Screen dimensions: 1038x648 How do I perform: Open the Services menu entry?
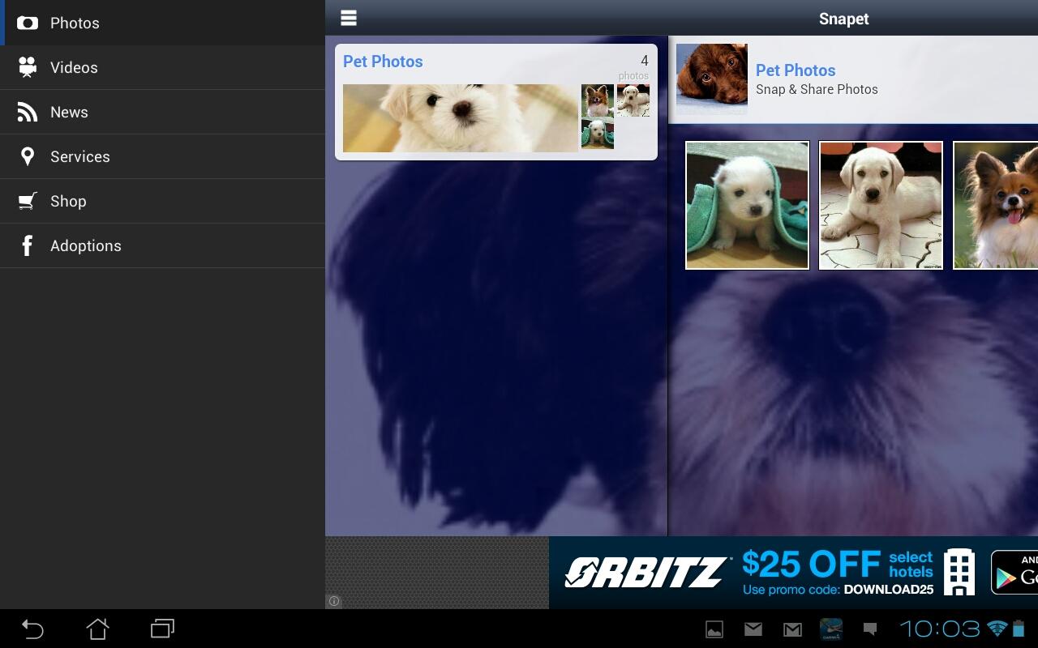[162, 156]
